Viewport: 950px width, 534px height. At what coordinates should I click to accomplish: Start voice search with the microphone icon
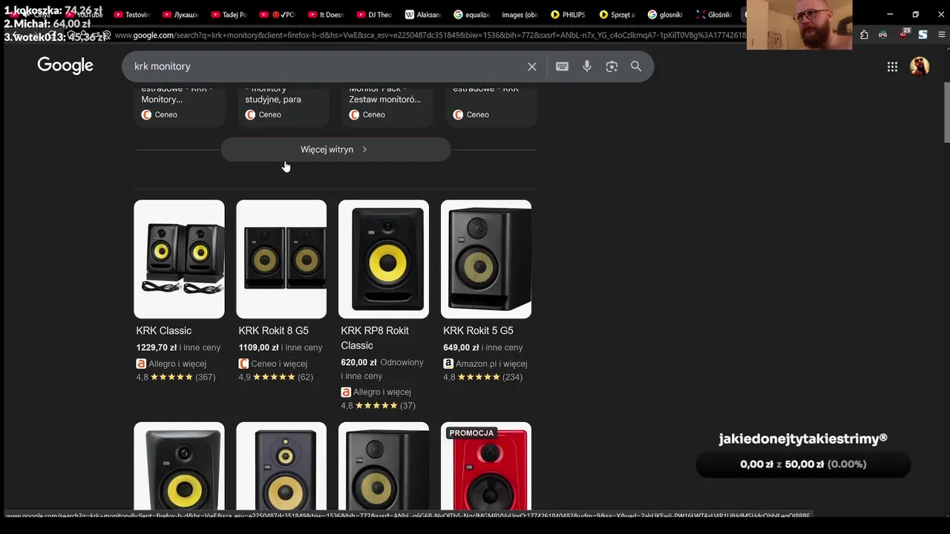[587, 67]
